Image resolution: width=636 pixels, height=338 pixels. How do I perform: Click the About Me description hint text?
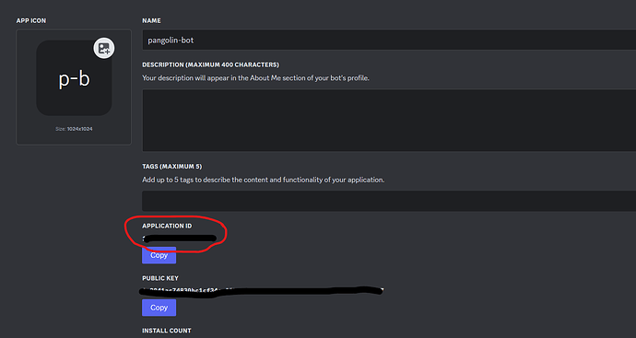255,77
